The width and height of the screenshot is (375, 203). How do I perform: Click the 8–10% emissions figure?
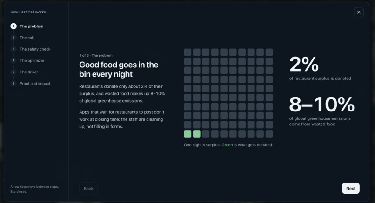point(321,104)
